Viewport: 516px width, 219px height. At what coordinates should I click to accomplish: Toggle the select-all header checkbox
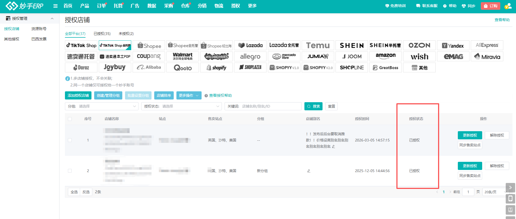(70, 119)
